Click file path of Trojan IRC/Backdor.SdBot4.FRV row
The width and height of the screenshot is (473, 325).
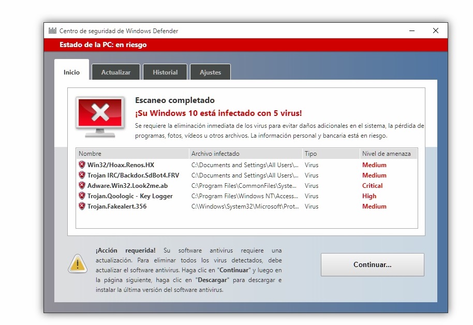point(245,175)
